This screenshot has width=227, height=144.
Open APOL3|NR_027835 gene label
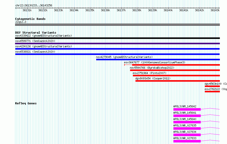pyautogui.click(x=185, y=125)
